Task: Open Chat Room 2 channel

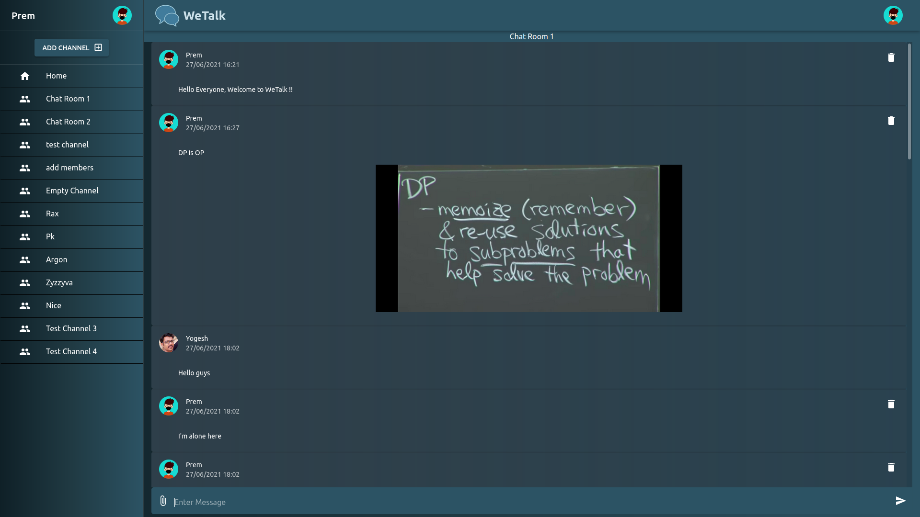Action: [68, 122]
